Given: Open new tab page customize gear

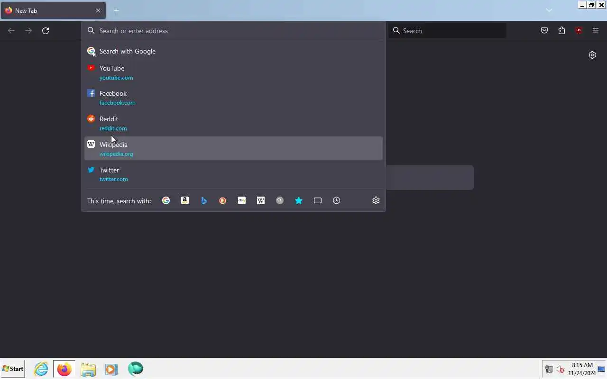Looking at the screenshot, I should coord(592,55).
